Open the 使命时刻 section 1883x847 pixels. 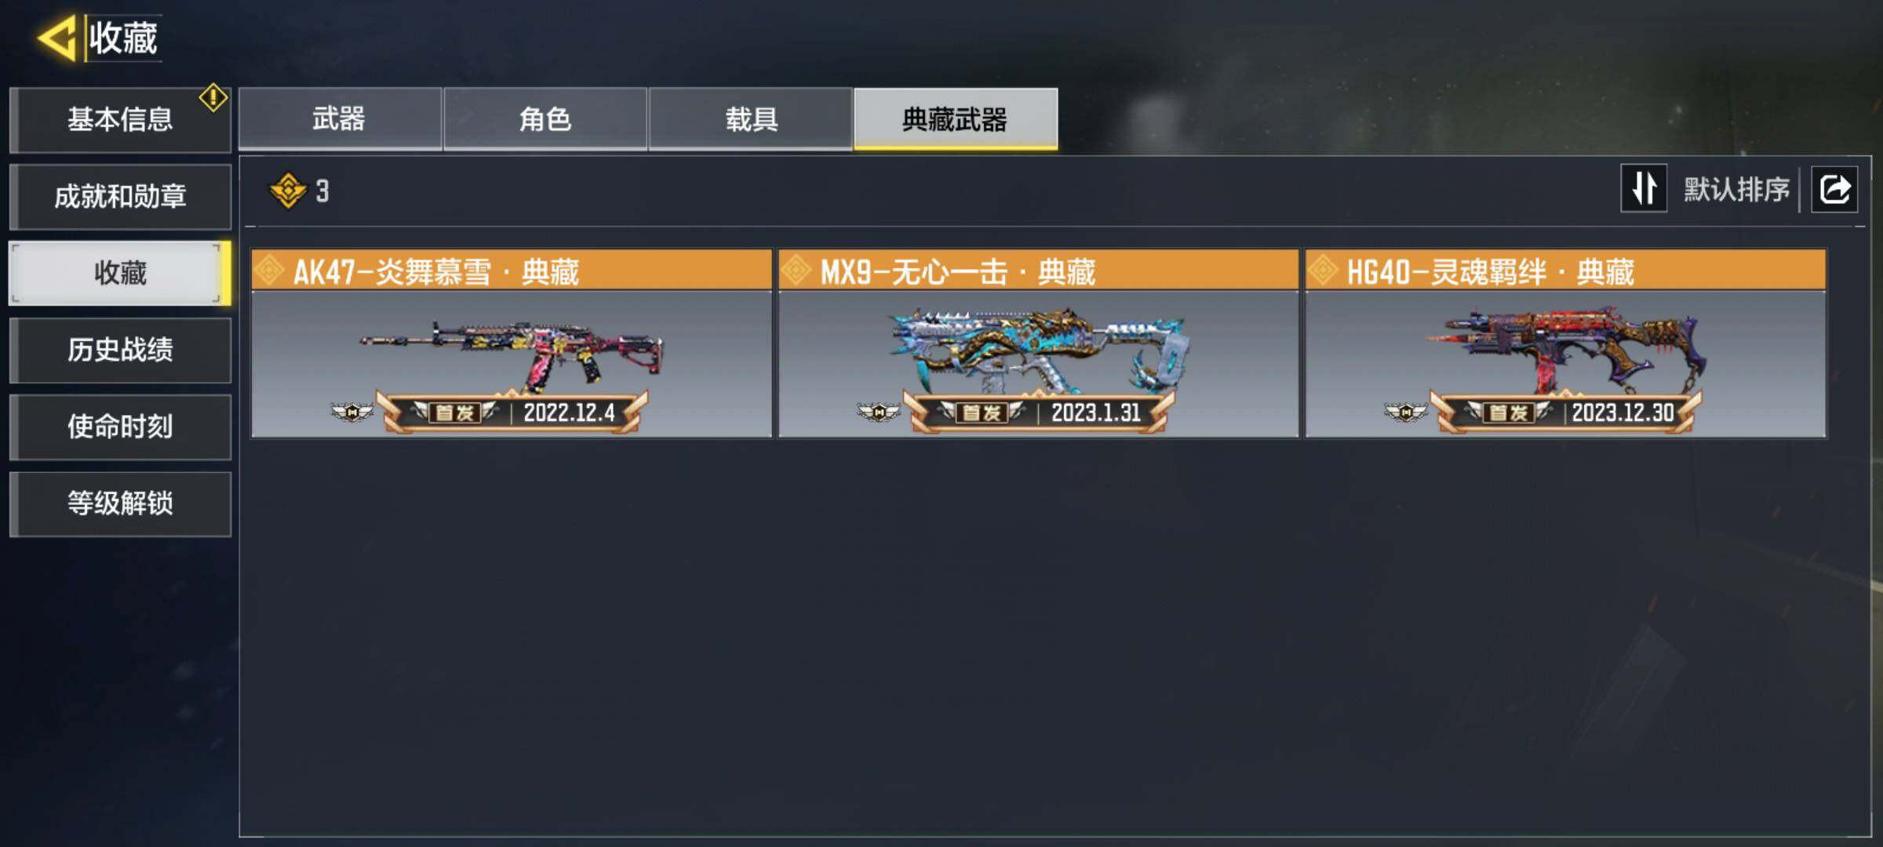point(120,427)
